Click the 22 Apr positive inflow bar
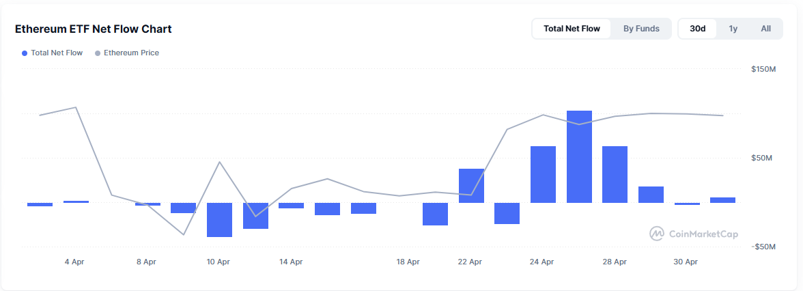The height and width of the screenshot is (291, 803). point(471,186)
